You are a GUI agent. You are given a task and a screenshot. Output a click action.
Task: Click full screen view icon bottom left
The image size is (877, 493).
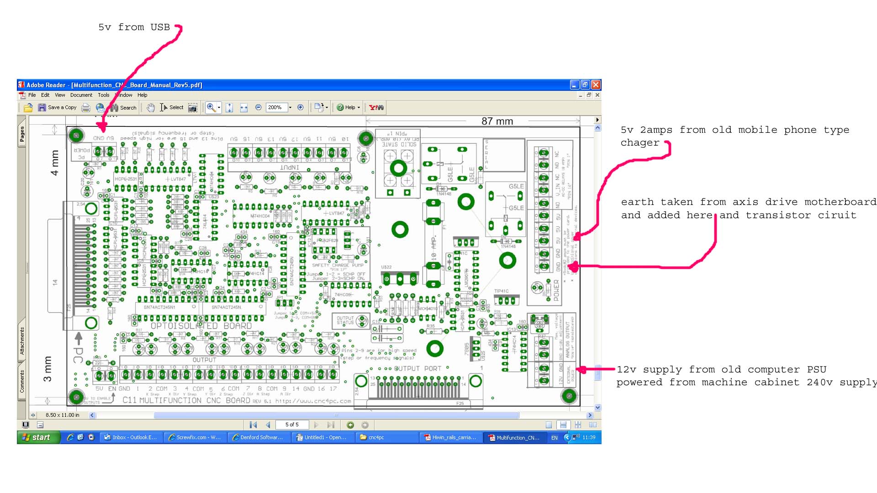point(26,425)
